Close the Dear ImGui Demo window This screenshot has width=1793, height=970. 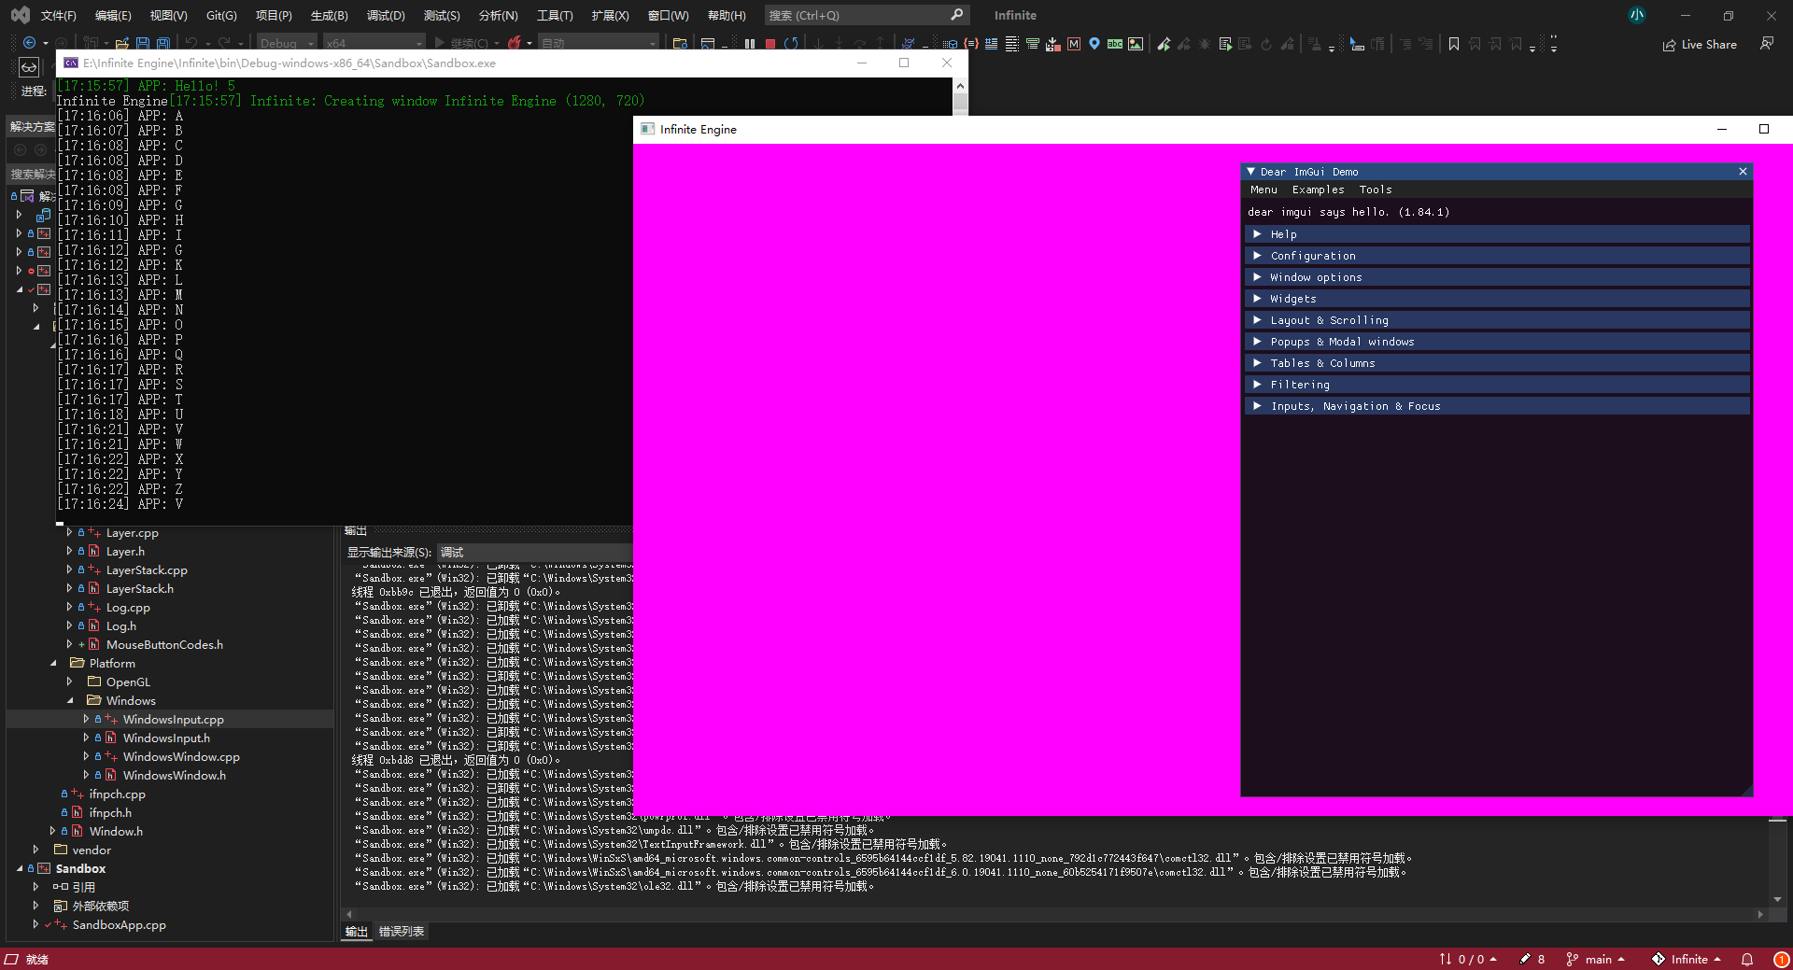pyautogui.click(x=1743, y=172)
